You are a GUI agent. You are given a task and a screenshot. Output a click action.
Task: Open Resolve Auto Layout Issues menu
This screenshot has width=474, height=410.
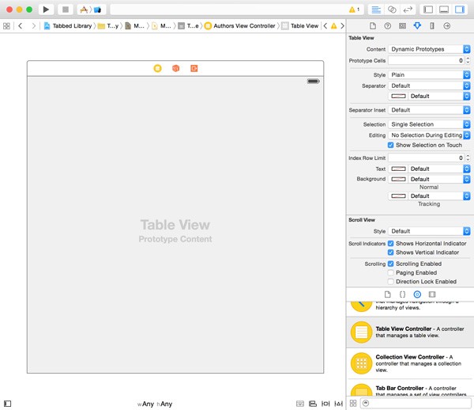338,404
